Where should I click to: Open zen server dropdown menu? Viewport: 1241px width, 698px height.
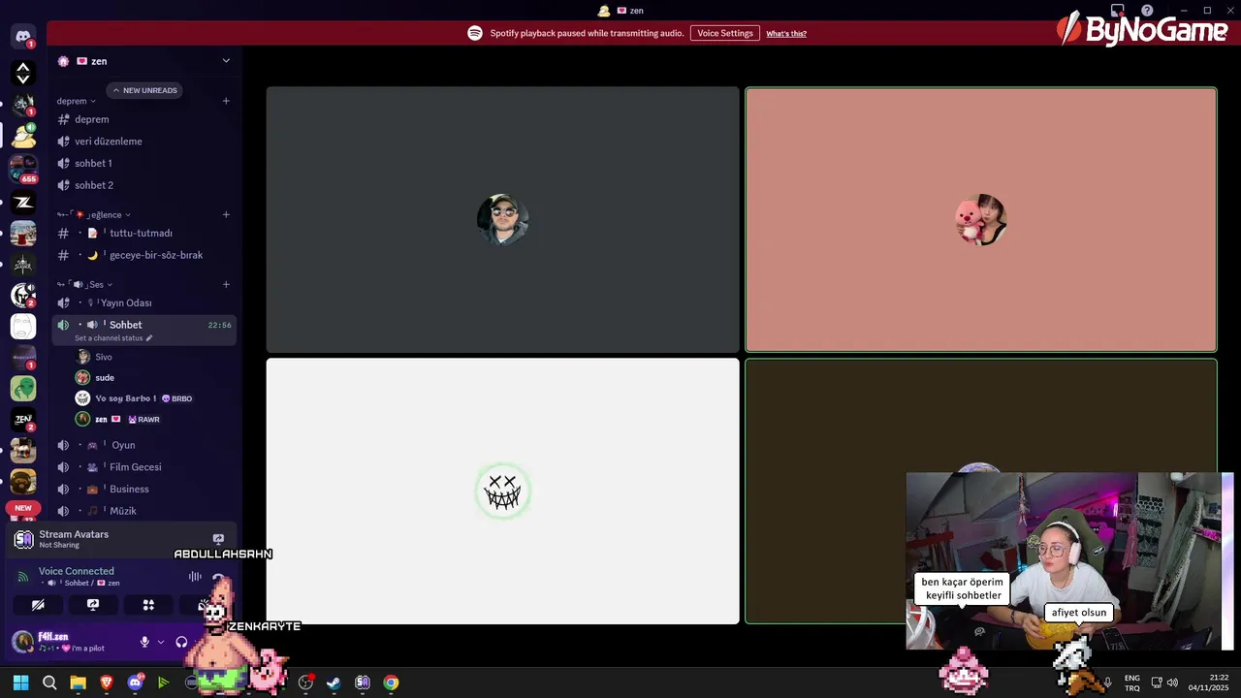tap(226, 61)
